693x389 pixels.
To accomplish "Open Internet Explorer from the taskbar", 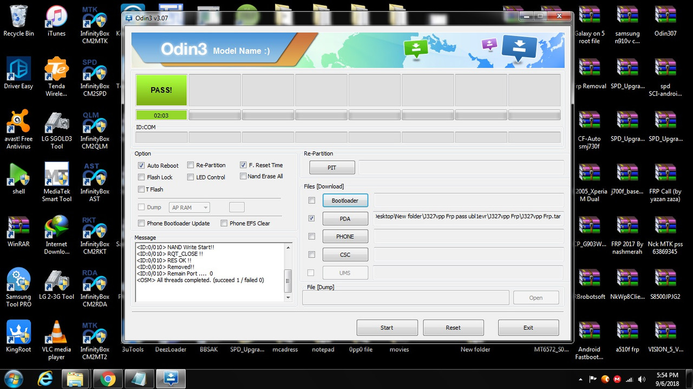I will [x=45, y=379].
